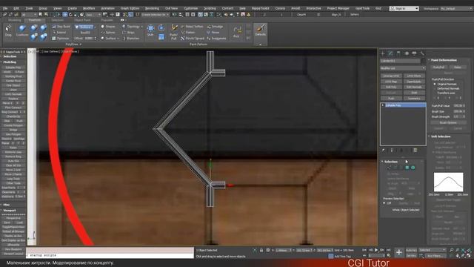Toggle Auto Key mode
474x267 pixels.
coord(411,250)
